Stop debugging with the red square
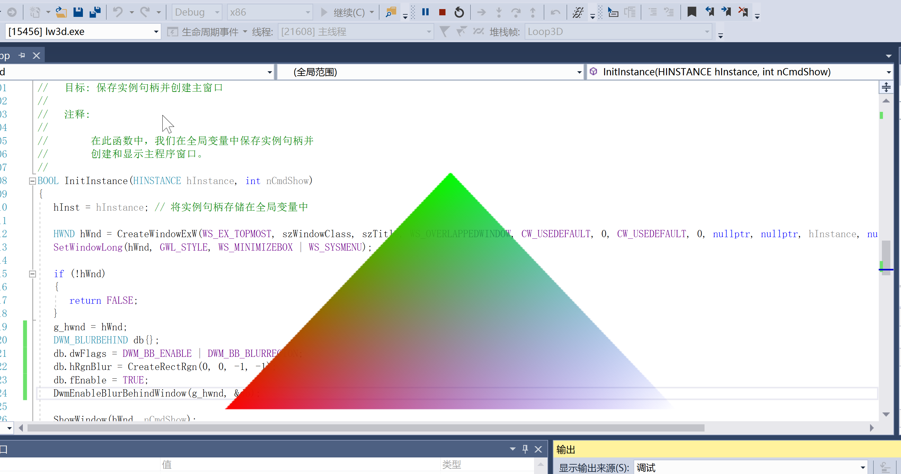 pyautogui.click(x=442, y=12)
